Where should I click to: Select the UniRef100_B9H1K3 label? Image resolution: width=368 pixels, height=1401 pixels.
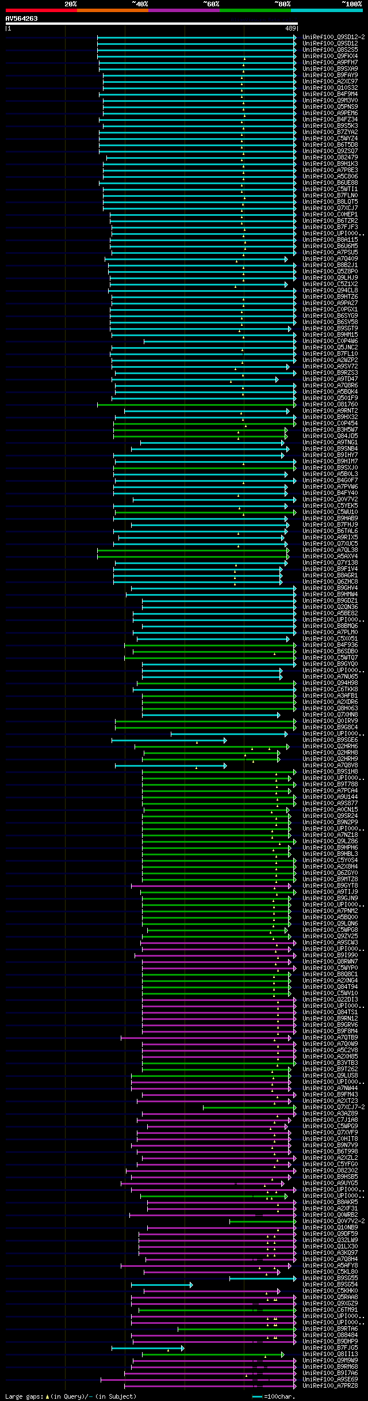pos(330,163)
